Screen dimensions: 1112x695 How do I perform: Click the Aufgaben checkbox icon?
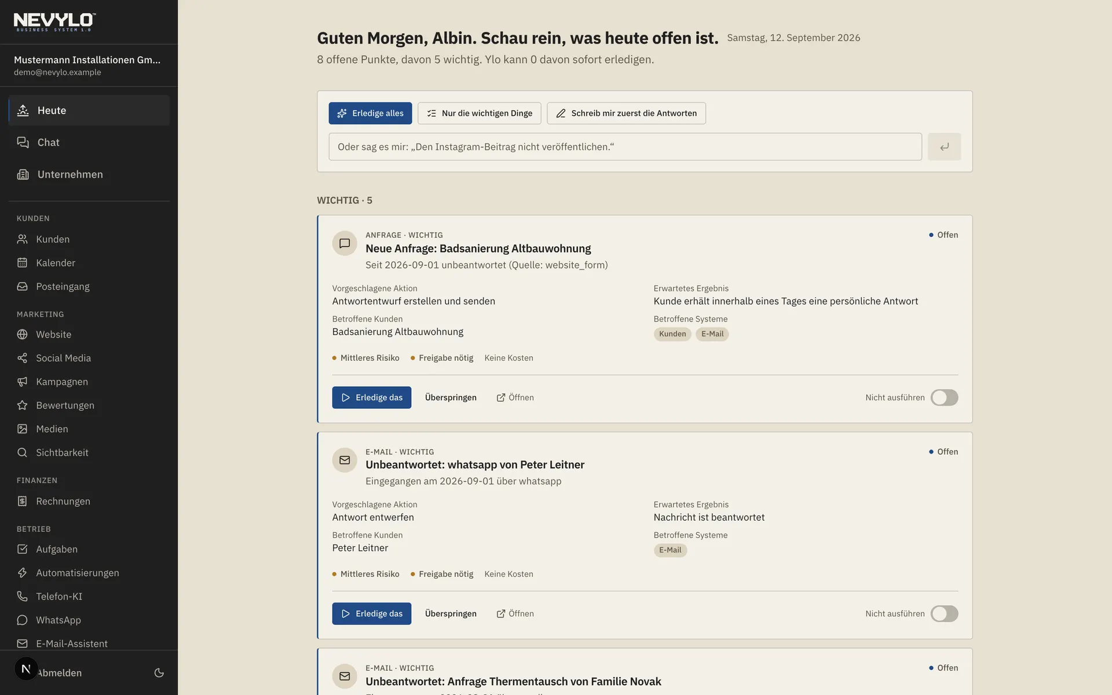[23, 549]
